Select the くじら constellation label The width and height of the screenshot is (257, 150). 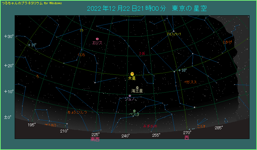[x=81, y=55]
